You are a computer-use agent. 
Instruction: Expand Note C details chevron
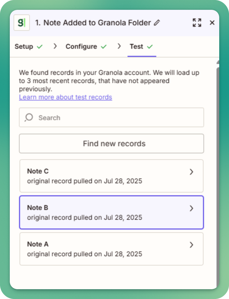[191, 172]
